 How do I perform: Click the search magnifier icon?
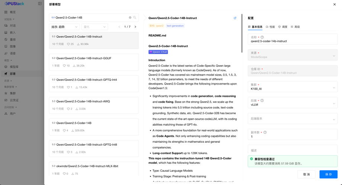coord(135,17)
